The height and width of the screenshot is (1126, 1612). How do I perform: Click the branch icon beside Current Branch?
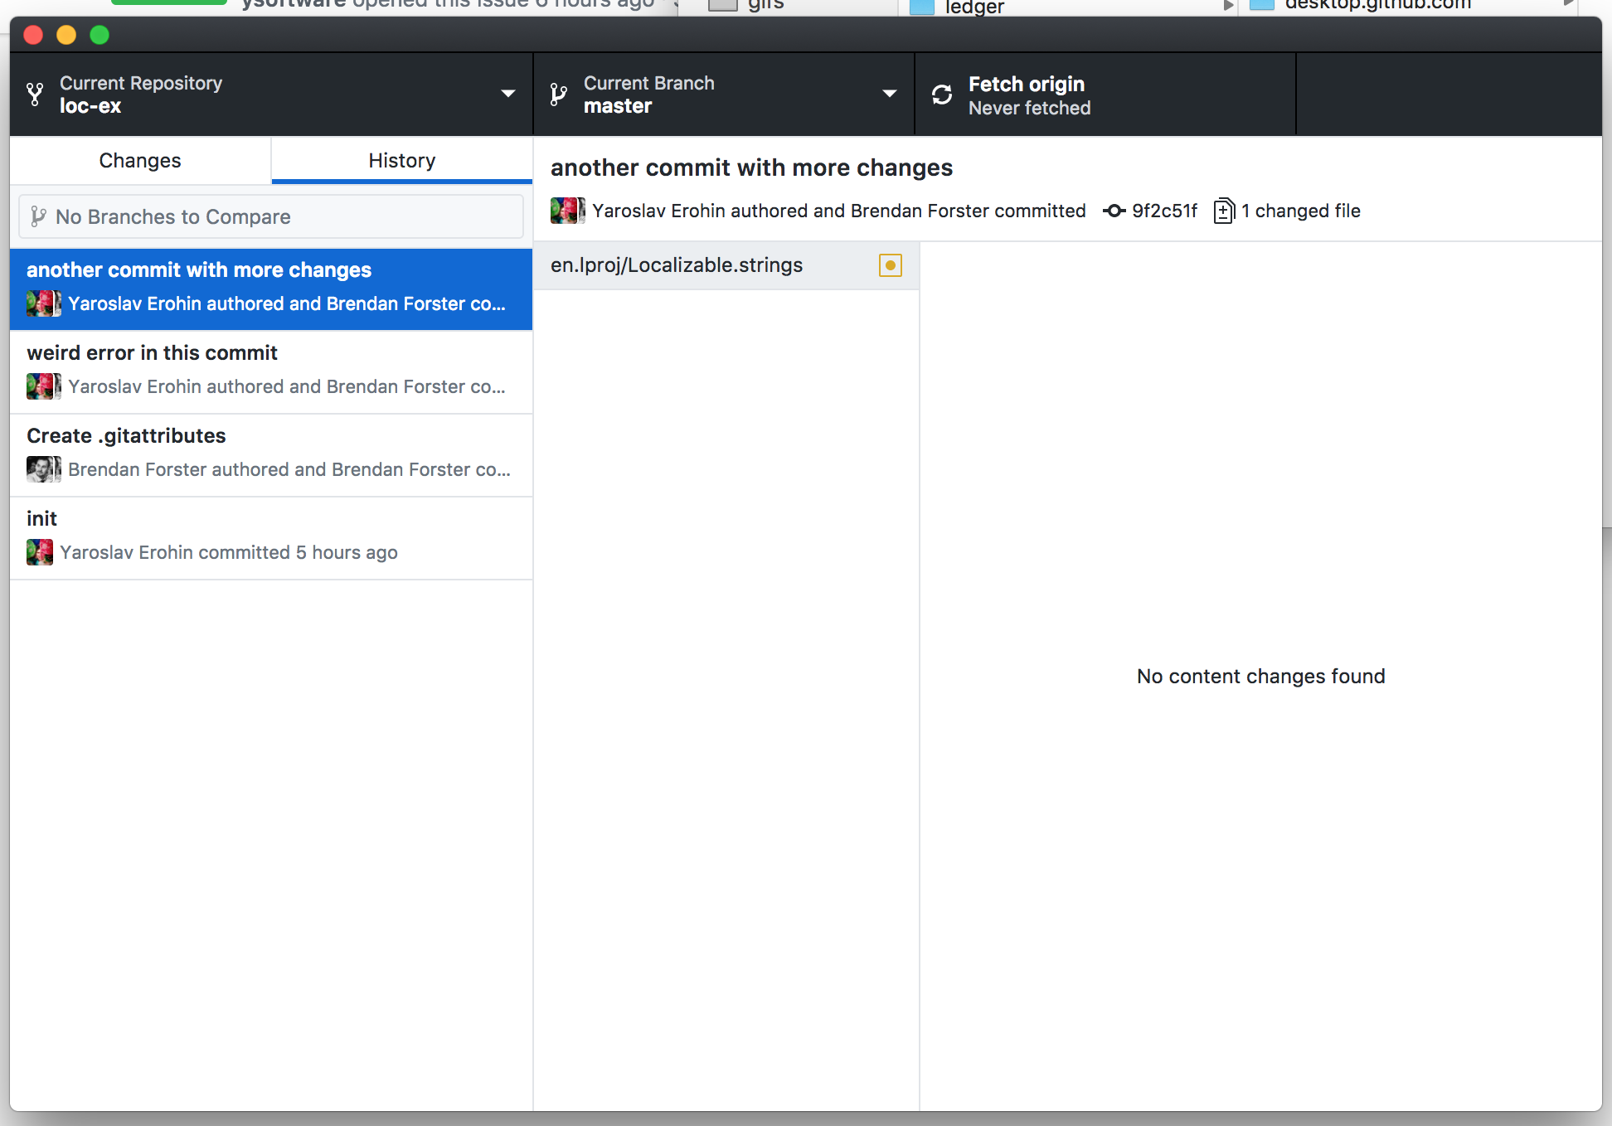click(x=557, y=94)
